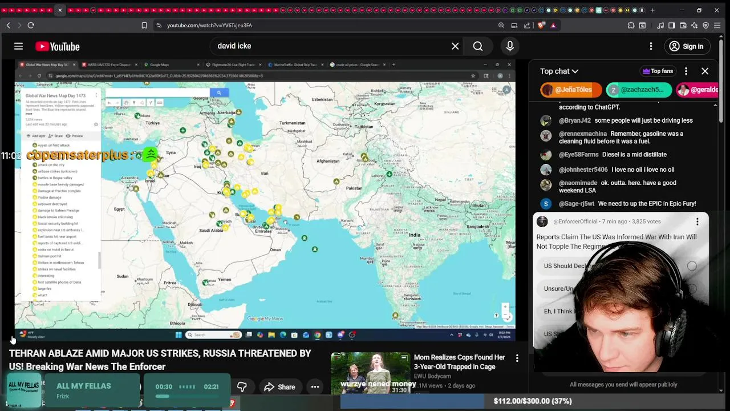Open 'Mom Realizes Cops Found Her' video title
730x411 pixels.
point(459,362)
